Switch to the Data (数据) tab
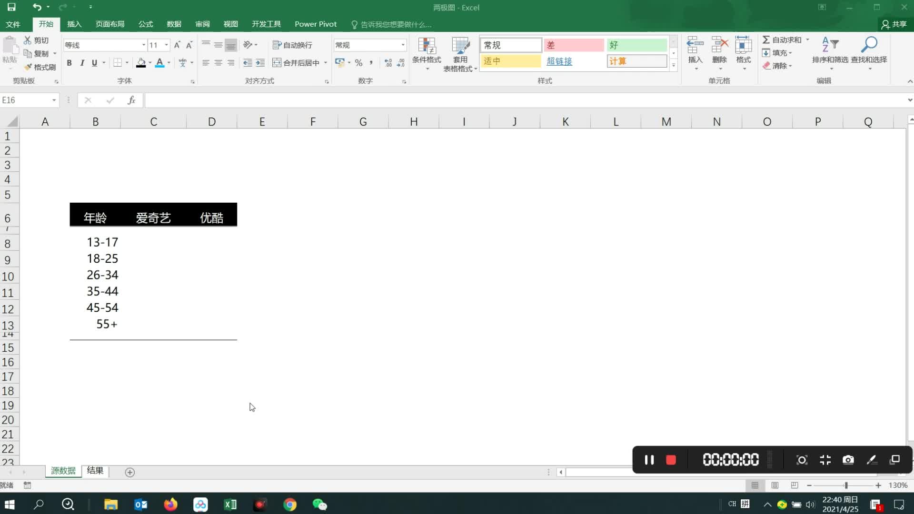Viewport: 914px width, 514px height. pyautogui.click(x=174, y=24)
